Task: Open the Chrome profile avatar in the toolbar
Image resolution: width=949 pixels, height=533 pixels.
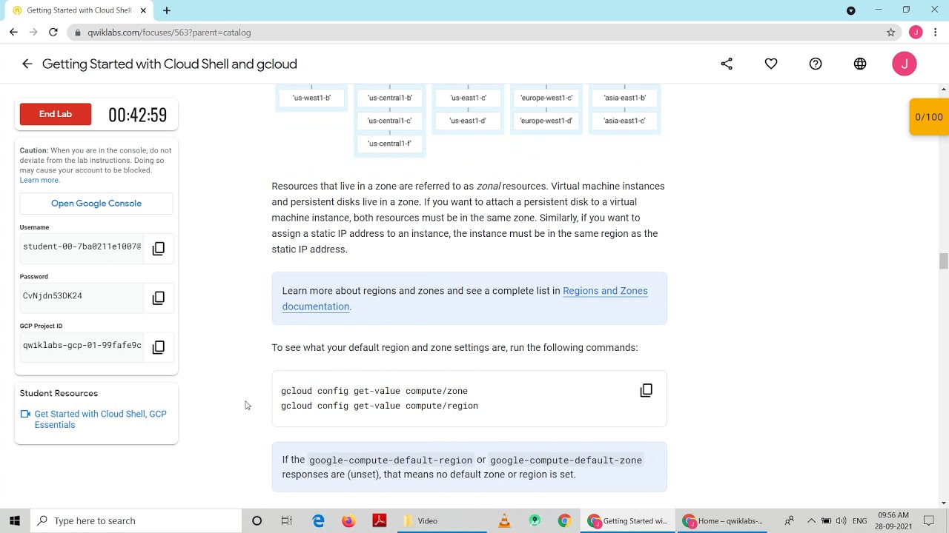Action: point(916,33)
